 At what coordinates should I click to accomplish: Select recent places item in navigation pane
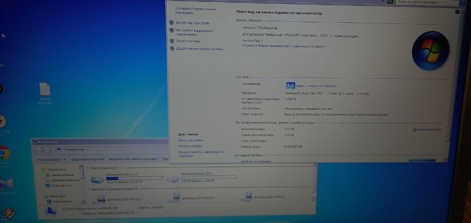point(62,180)
